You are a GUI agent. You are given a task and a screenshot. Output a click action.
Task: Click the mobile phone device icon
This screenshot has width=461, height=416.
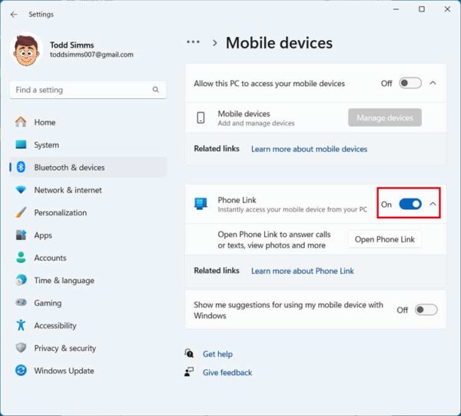201,118
